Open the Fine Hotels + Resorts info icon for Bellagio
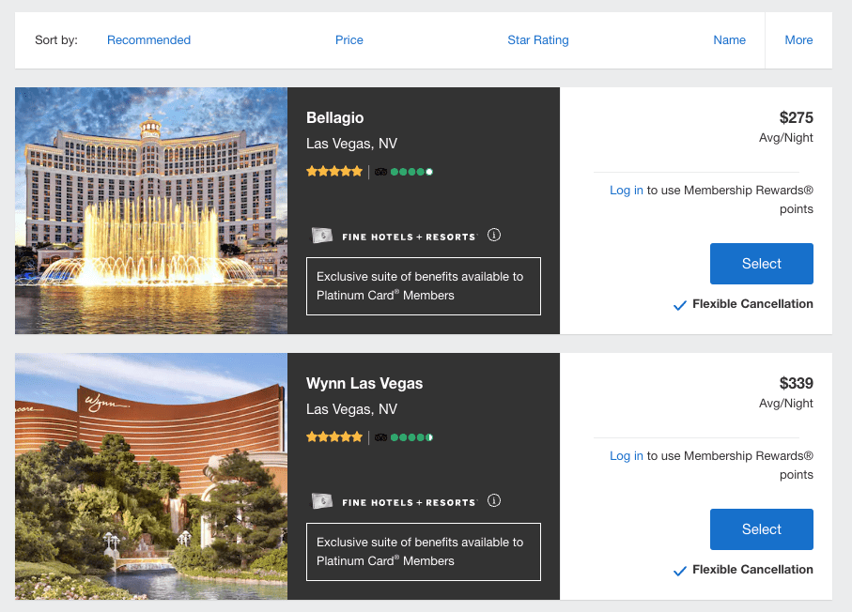The height and width of the screenshot is (612, 852). coord(493,235)
